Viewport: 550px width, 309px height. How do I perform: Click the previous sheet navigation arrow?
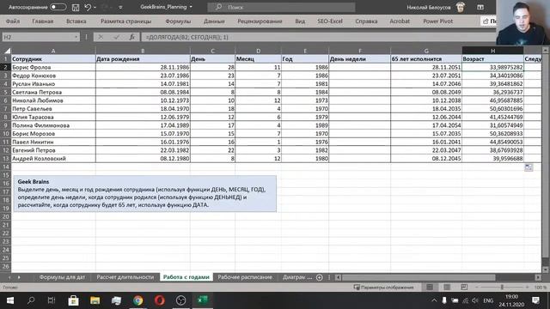point(9,277)
